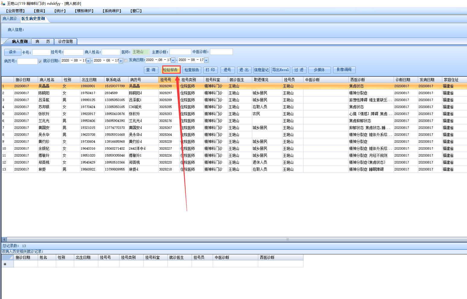Open the 【统计】 menu

(x=60, y=11)
